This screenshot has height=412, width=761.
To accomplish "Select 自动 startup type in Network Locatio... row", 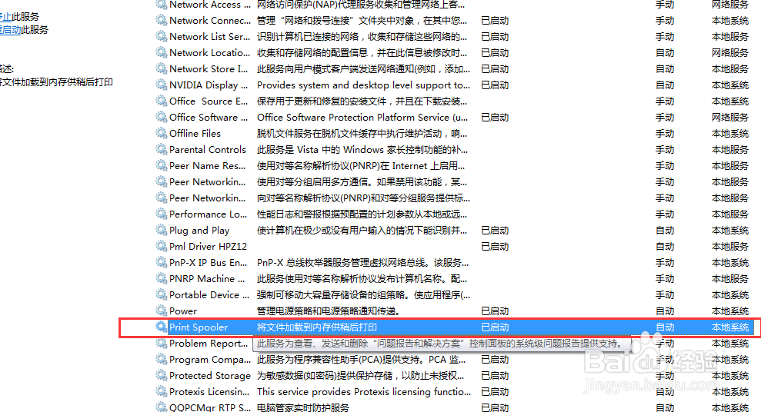I will (665, 52).
